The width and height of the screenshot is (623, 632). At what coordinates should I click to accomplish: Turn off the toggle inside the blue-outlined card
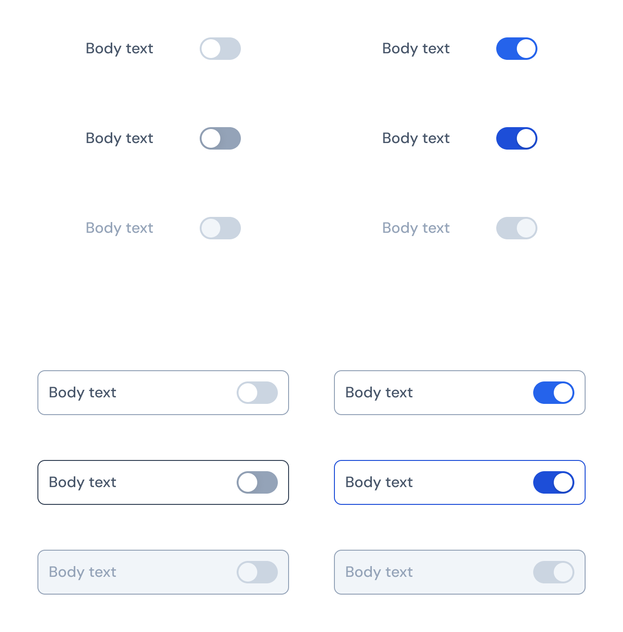point(554,482)
